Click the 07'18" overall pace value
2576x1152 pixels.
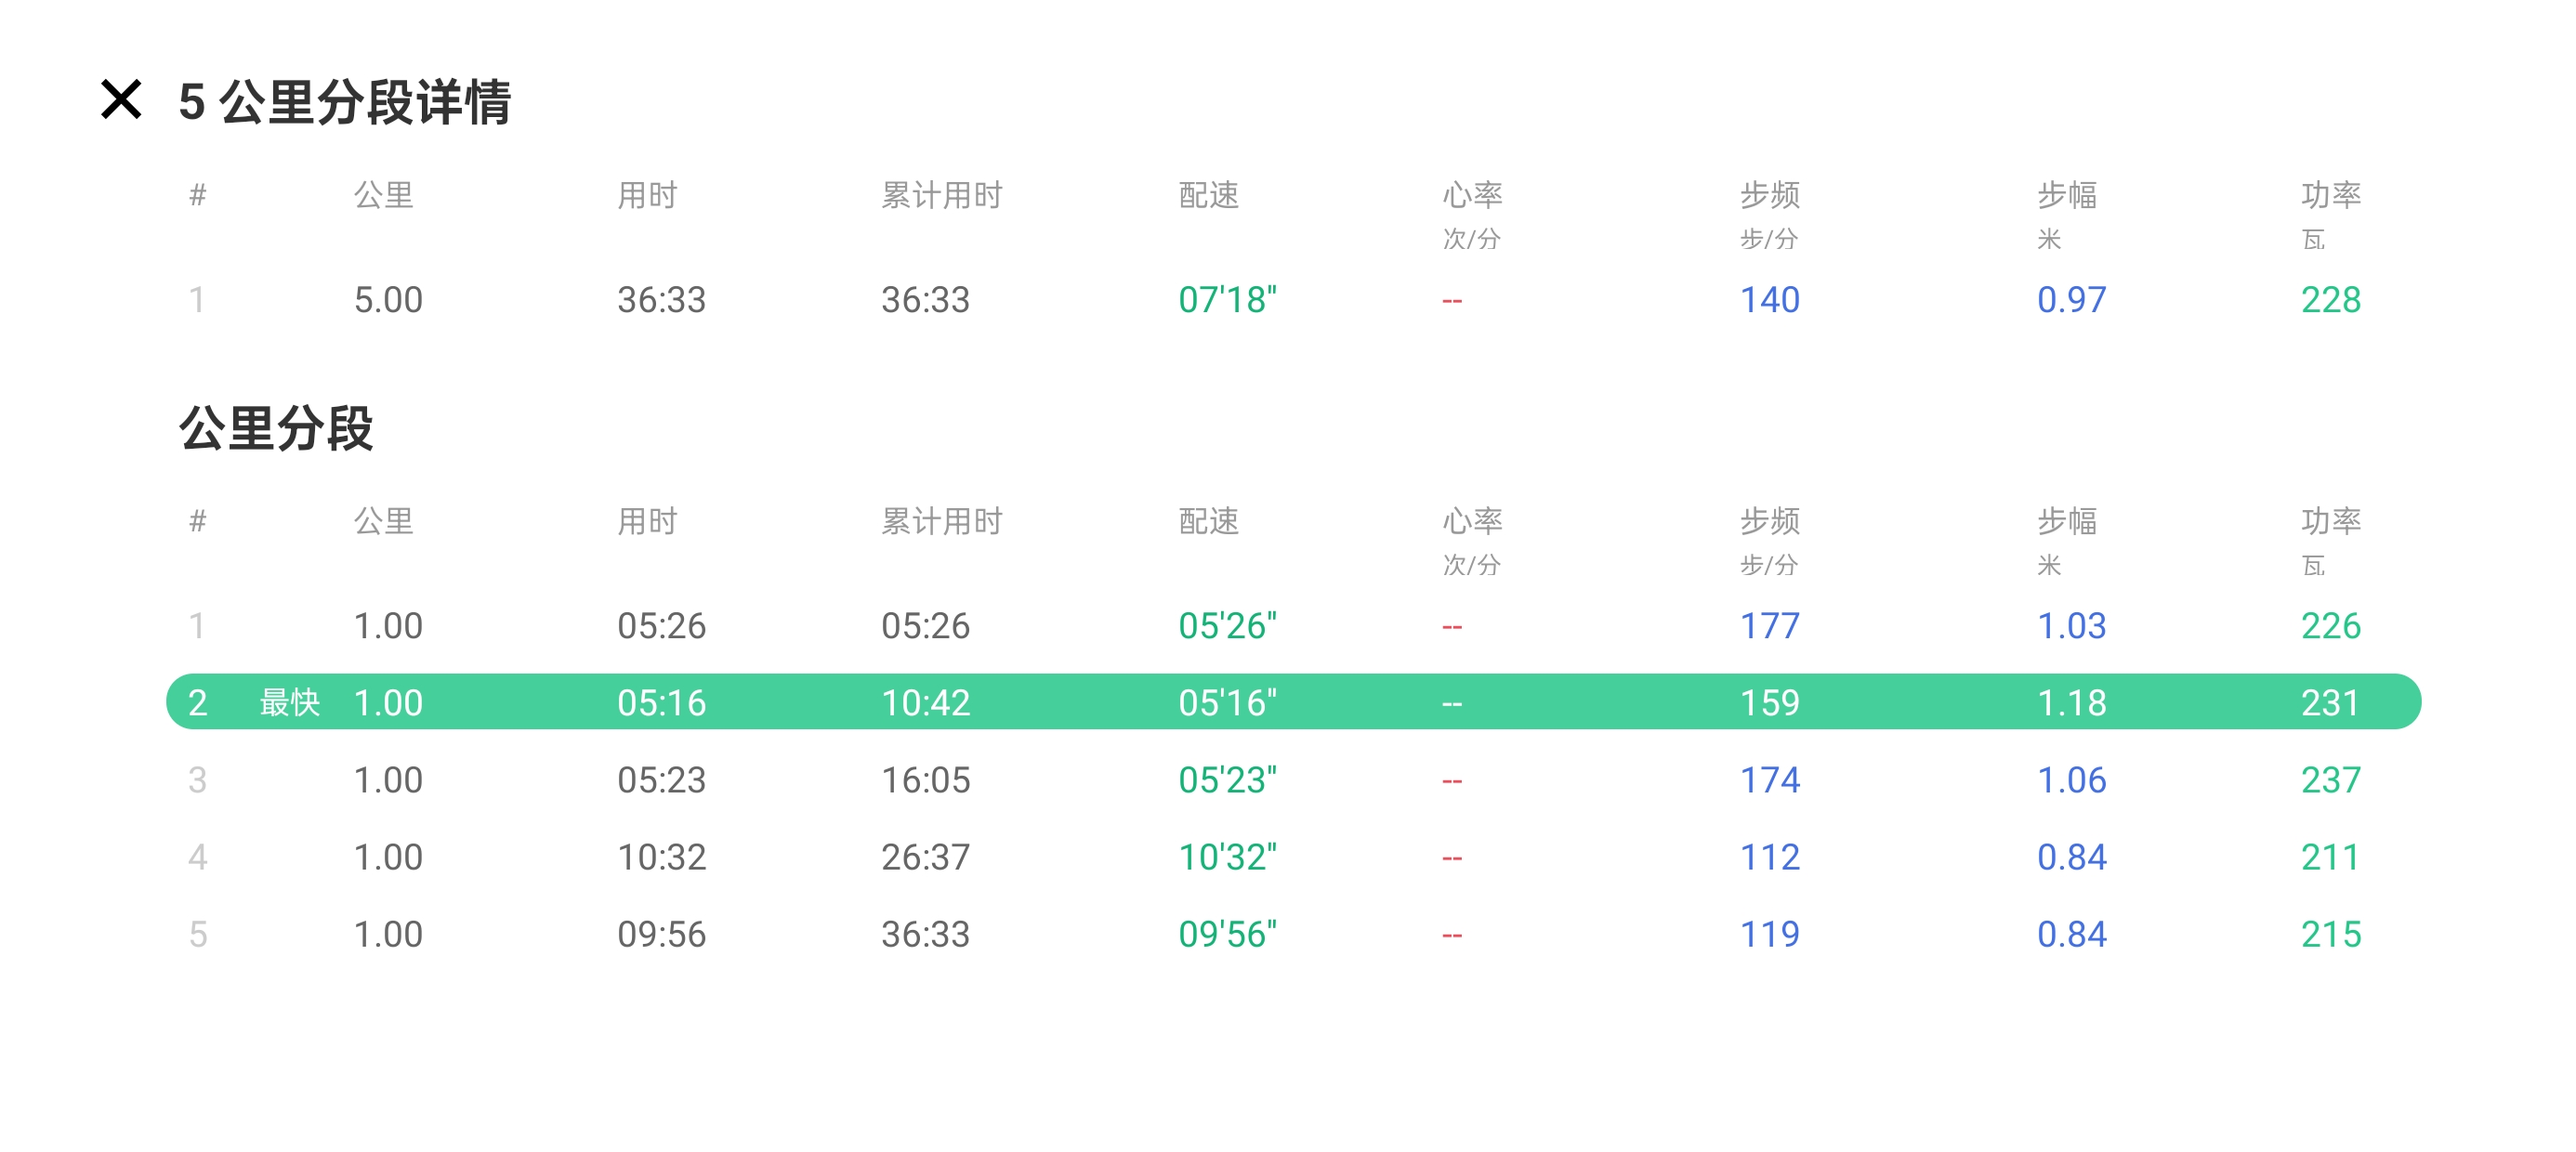click(1227, 300)
